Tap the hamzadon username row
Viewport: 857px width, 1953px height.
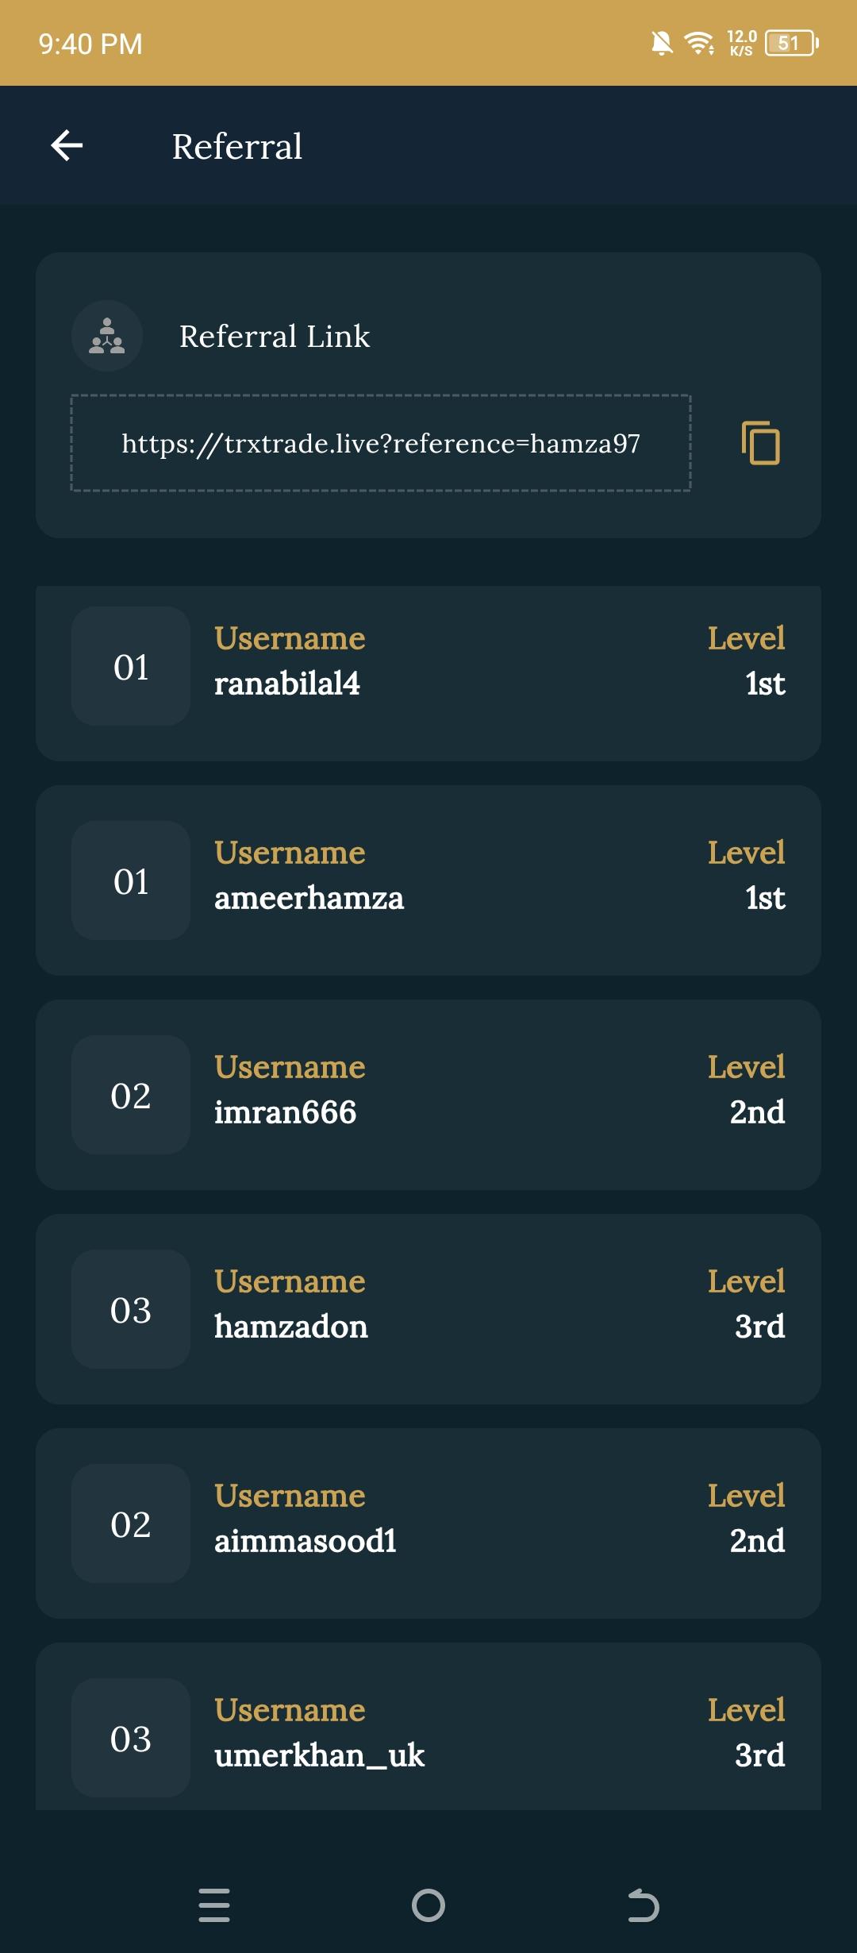pos(428,1308)
